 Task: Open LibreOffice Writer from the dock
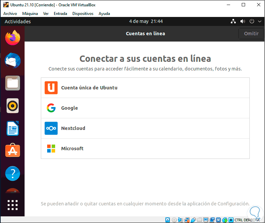tap(13, 128)
